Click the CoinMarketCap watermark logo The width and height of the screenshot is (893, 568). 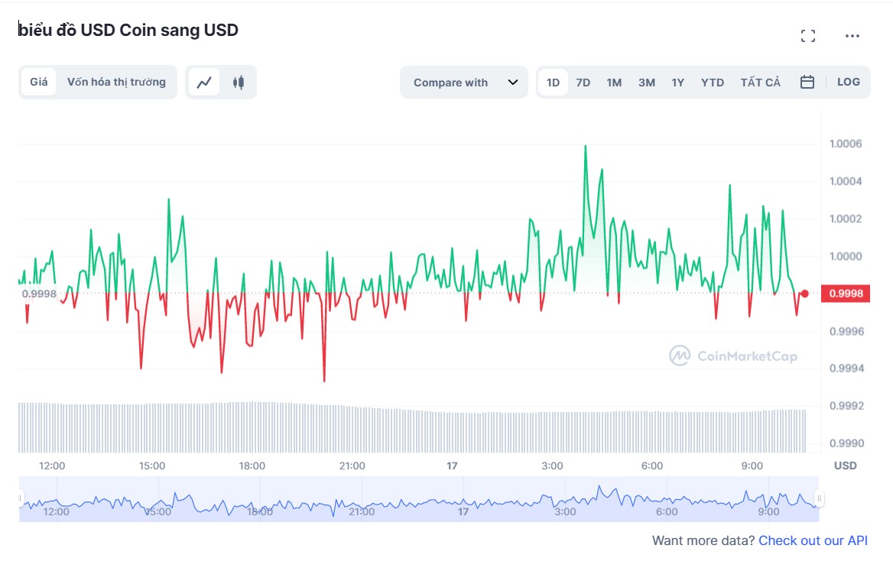[733, 355]
